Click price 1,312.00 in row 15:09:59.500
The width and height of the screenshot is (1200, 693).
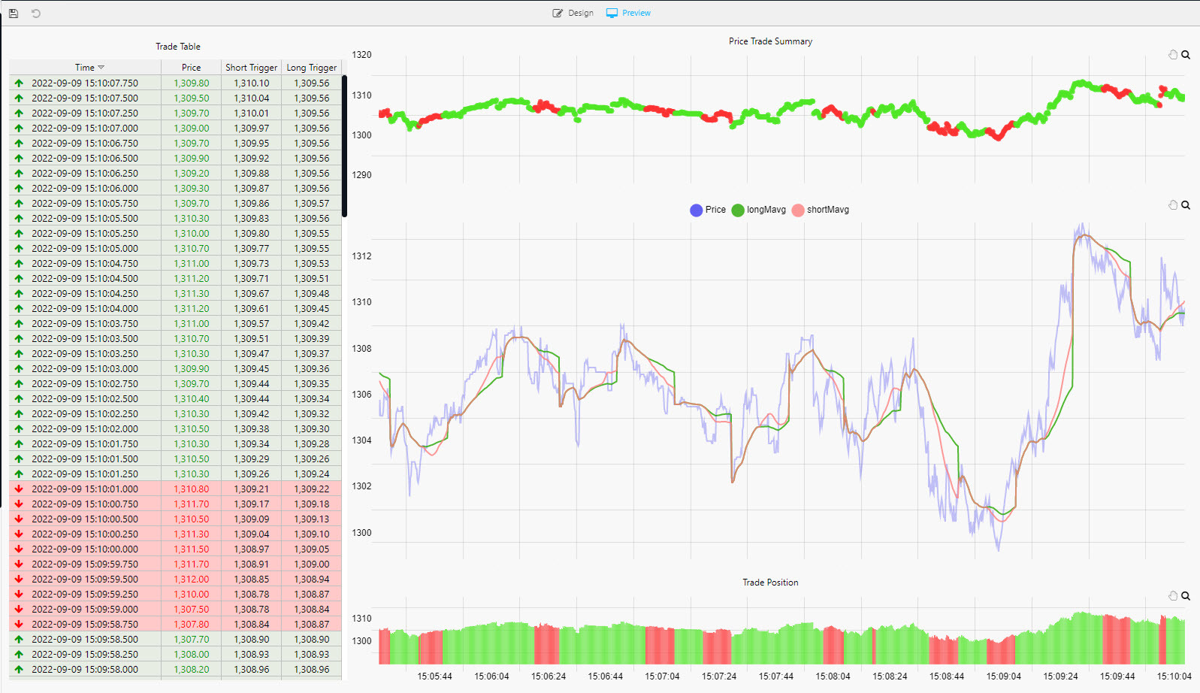192,580
